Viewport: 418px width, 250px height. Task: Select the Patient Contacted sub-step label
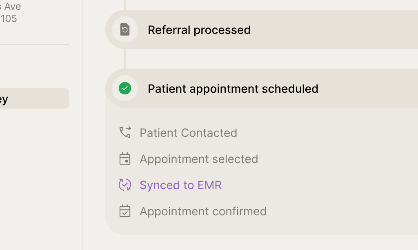188,133
